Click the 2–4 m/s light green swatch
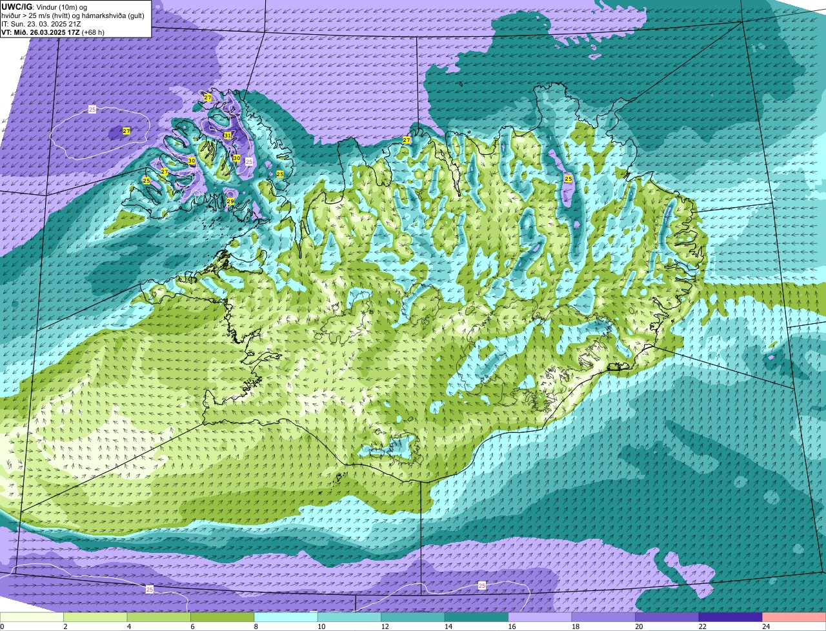826x631 pixels. (x=96, y=617)
